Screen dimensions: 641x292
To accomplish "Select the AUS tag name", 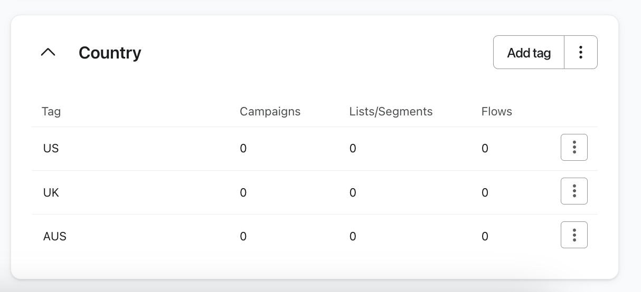I will (54, 237).
